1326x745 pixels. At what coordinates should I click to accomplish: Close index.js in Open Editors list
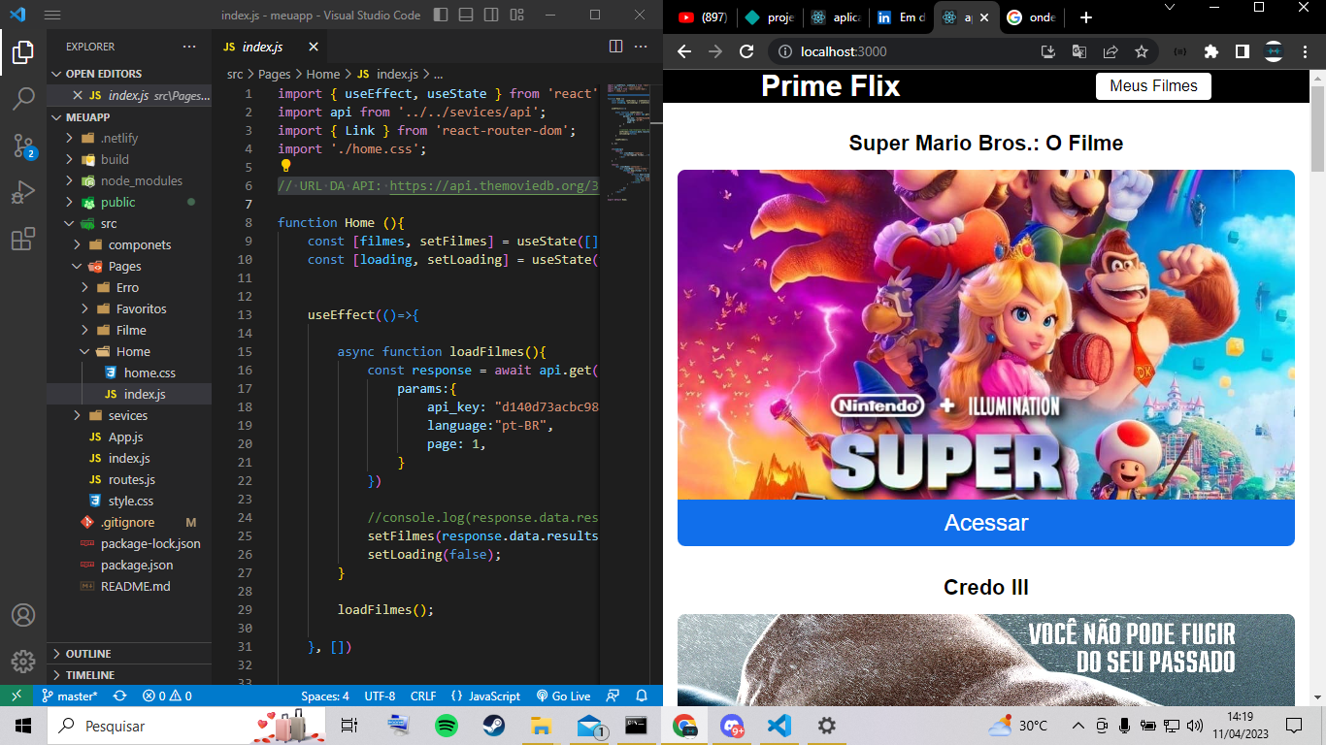click(78, 95)
